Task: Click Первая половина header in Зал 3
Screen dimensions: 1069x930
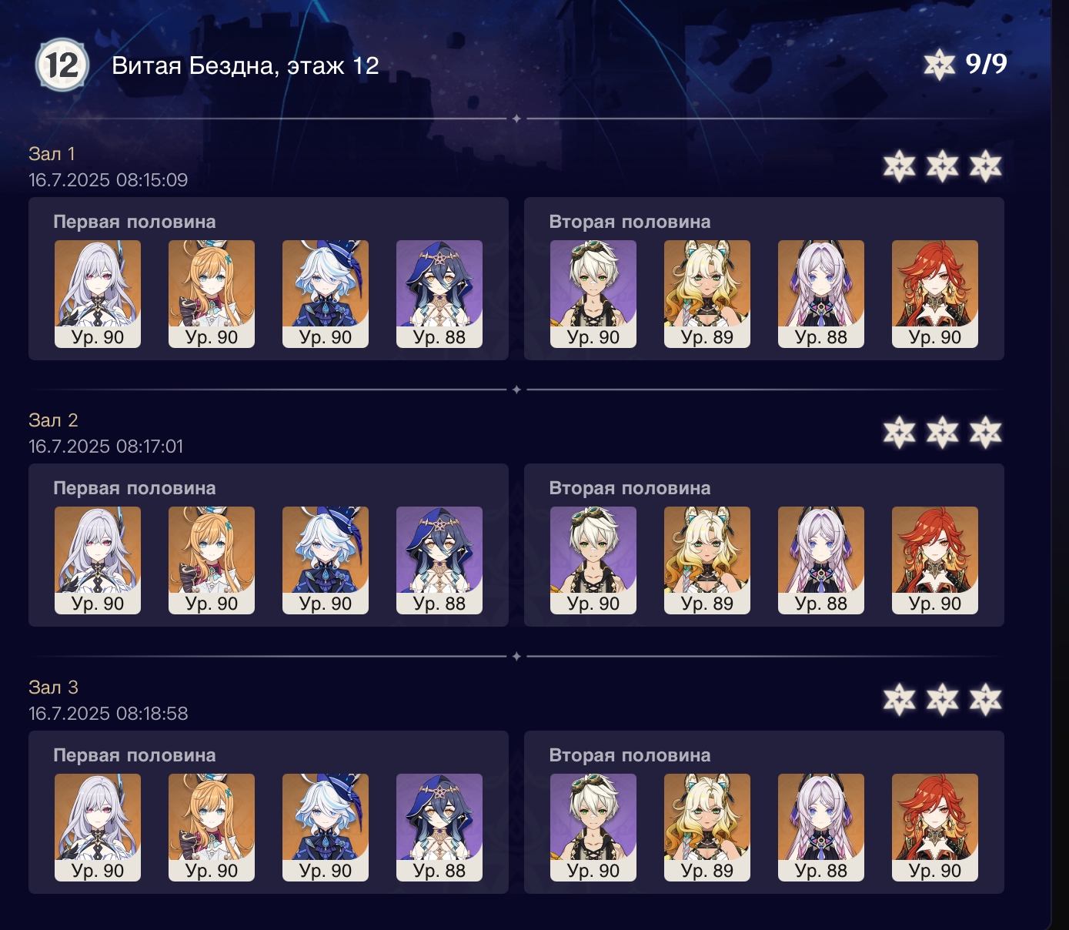Action: tap(135, 755)
